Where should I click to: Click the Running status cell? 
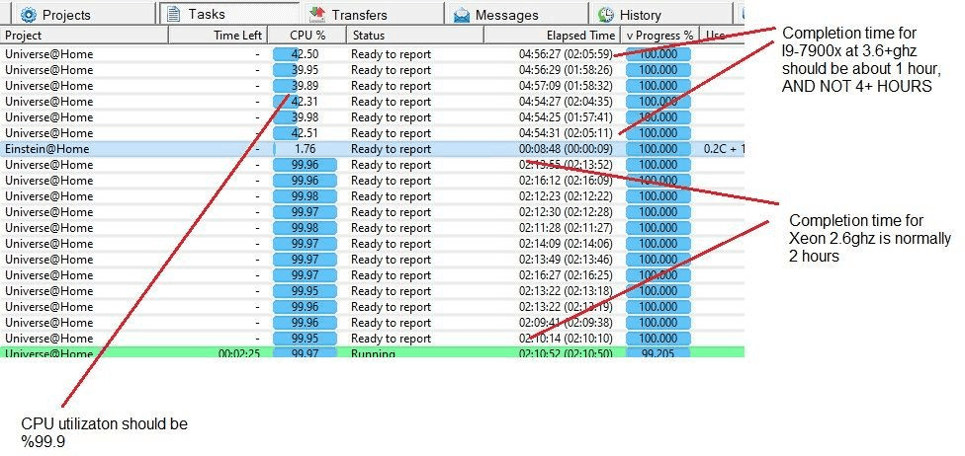pos(374,353)
